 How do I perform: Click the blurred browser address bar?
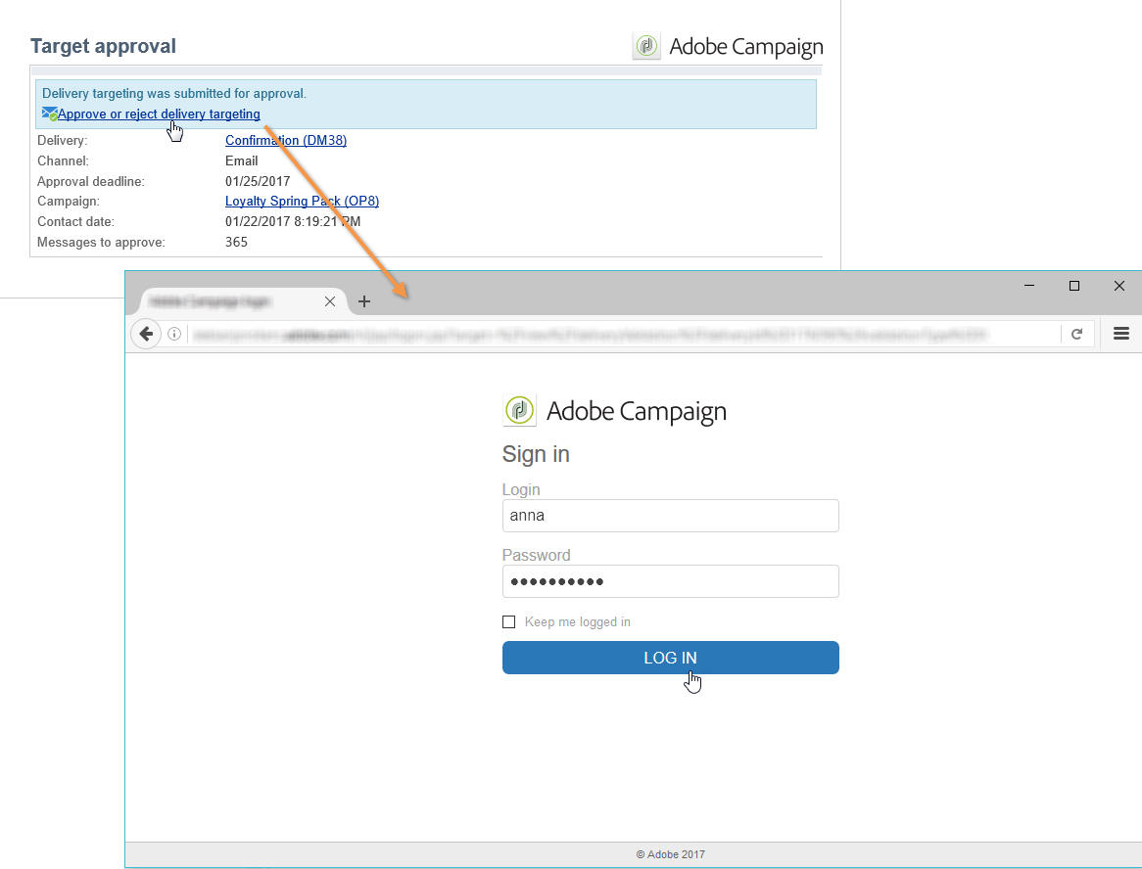623,334
